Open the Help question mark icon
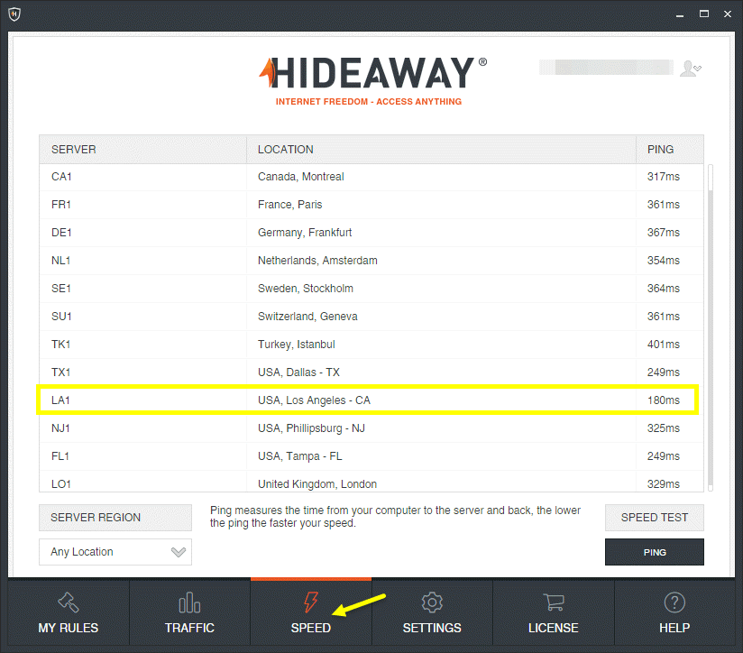 [x=674, y=602]
